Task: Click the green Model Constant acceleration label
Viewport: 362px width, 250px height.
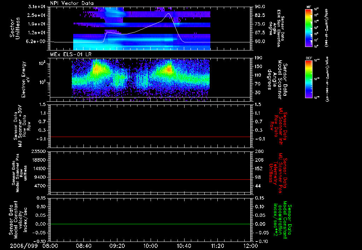Action: (x=282, y=220)
